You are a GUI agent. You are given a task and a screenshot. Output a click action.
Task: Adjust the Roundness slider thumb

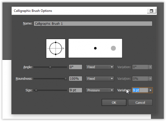(x=66, y=78)
